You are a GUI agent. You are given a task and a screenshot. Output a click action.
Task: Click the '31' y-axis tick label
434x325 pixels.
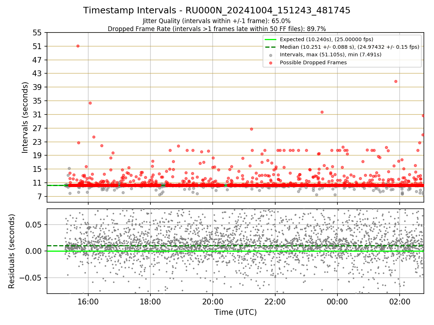coord(38,115)
